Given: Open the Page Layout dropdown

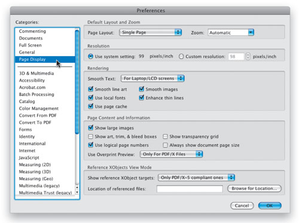Looking at the screenshot, I should coord(151,32).
